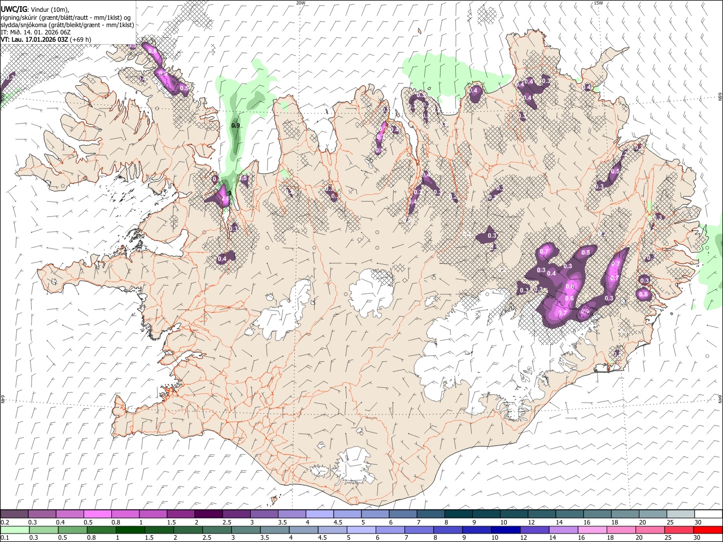Click the UWC/IG title text
This screenshot has width=723, height=542.
14,9
